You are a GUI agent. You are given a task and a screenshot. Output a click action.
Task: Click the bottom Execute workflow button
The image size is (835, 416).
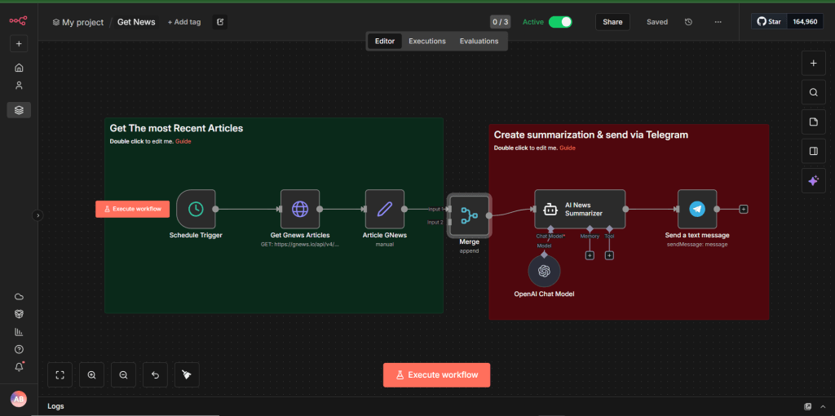pos(436,374)
